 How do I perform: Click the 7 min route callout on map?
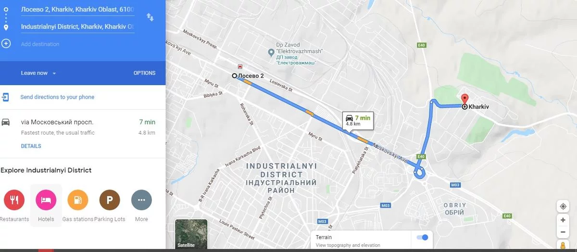(358, 120)
